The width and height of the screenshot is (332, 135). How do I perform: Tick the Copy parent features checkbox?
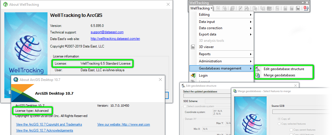click(291, 130)
